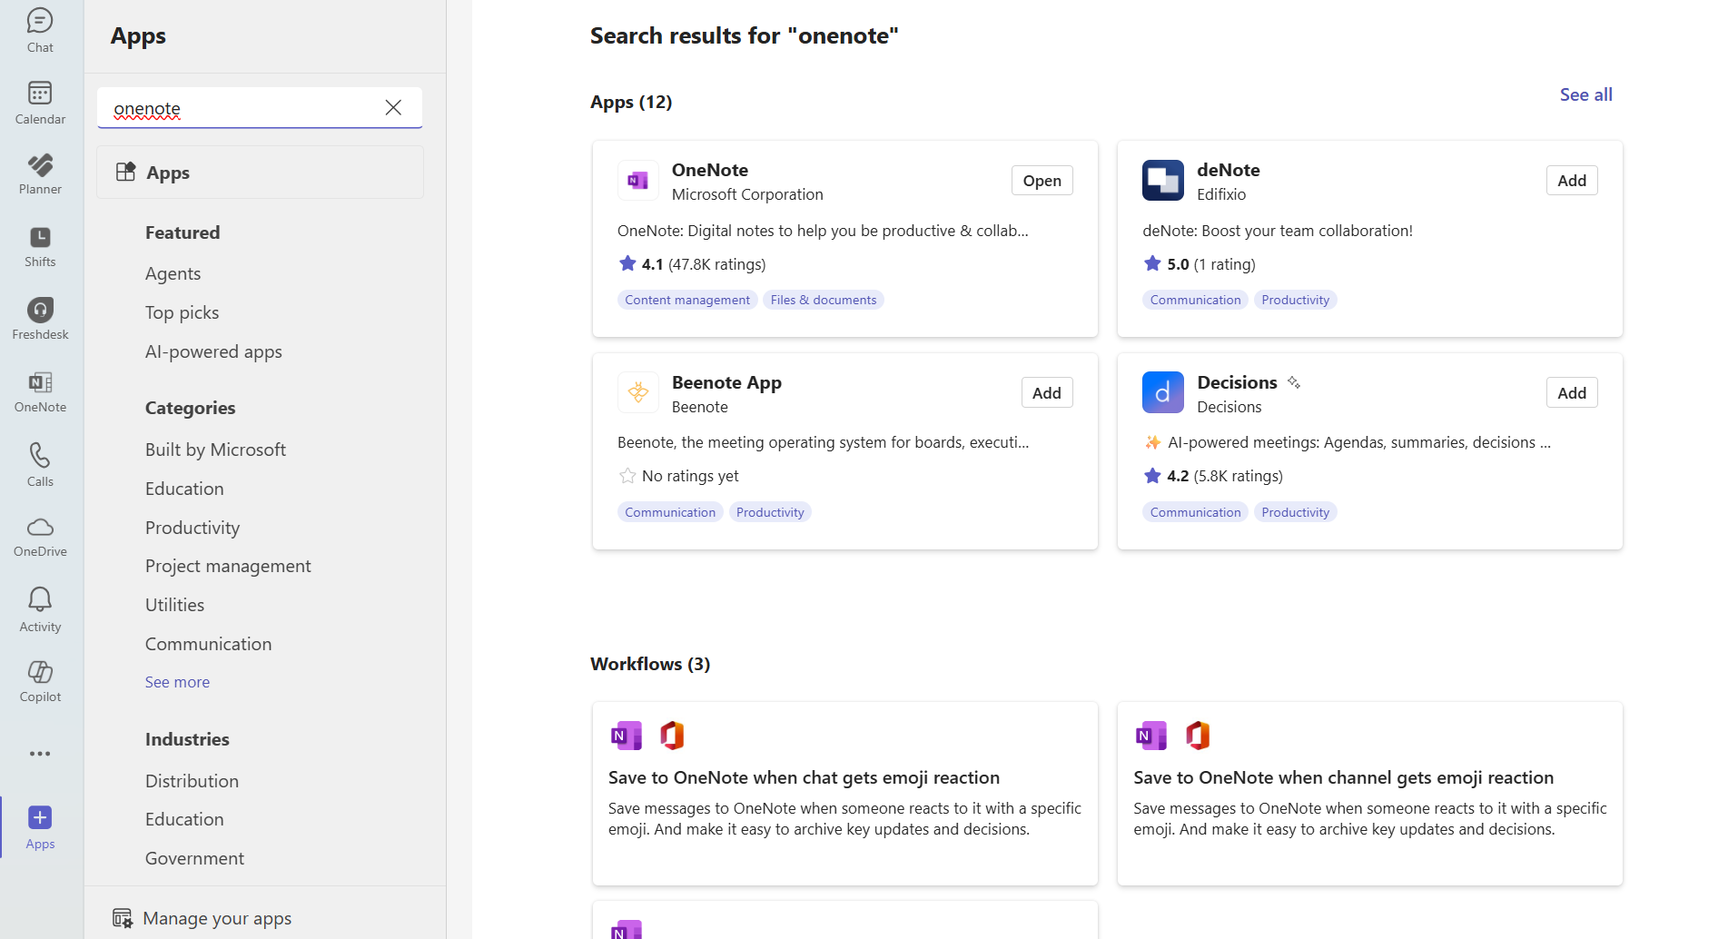This screenshot has height=939, width=1728.
Task: Clear the onenote search text
Action: click(393, 107)
